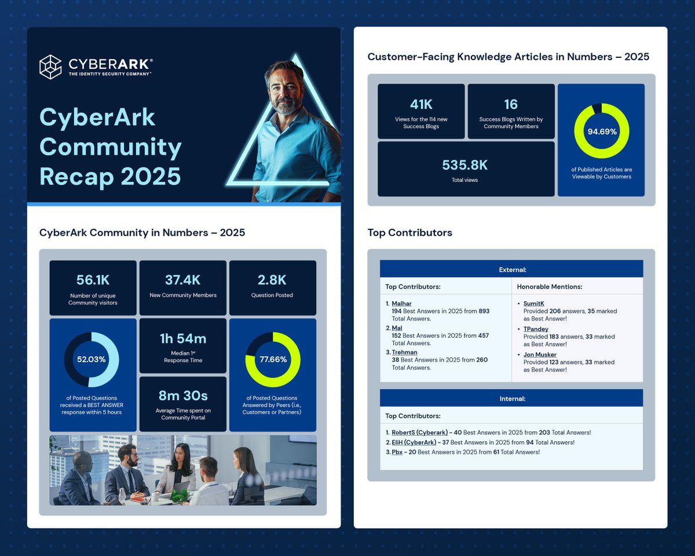This screenshot has width=695, height=556.
Task: Click the External table header
Action: click(x=511, y=269)
